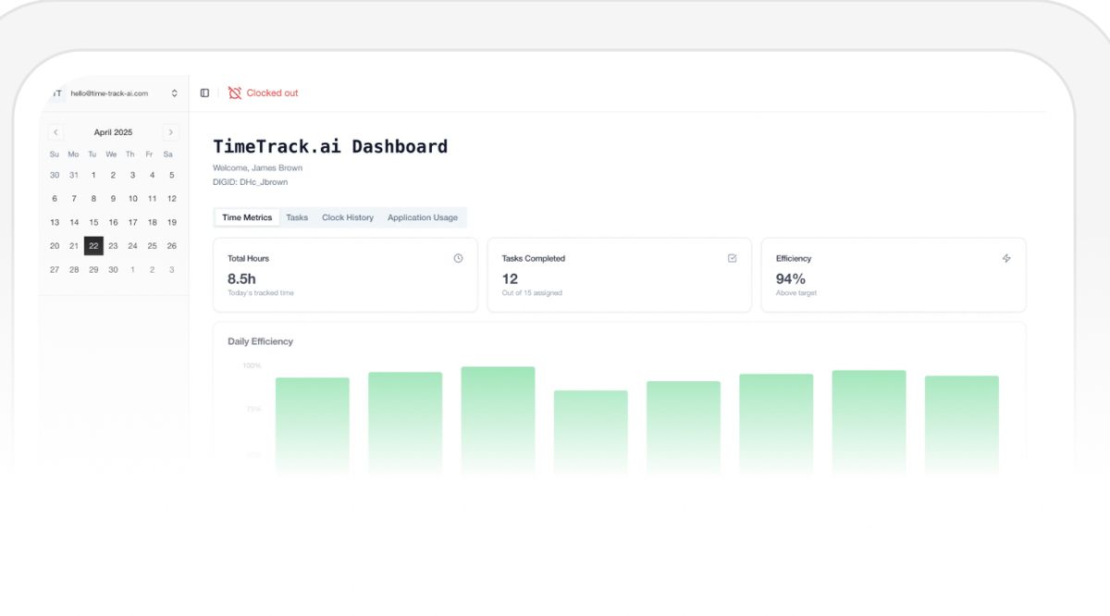
Task: Click the checkbox icon in Tasks Completed card
Action: point(733,258)
